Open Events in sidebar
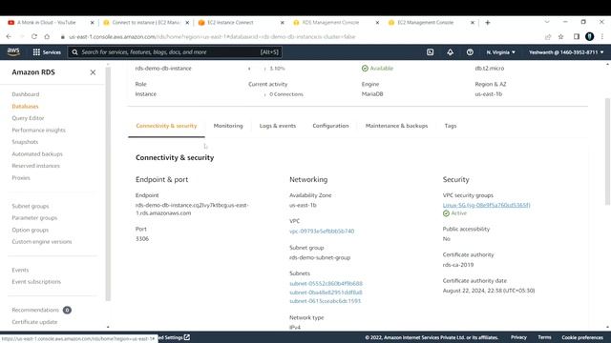 [x=20, y=270]
